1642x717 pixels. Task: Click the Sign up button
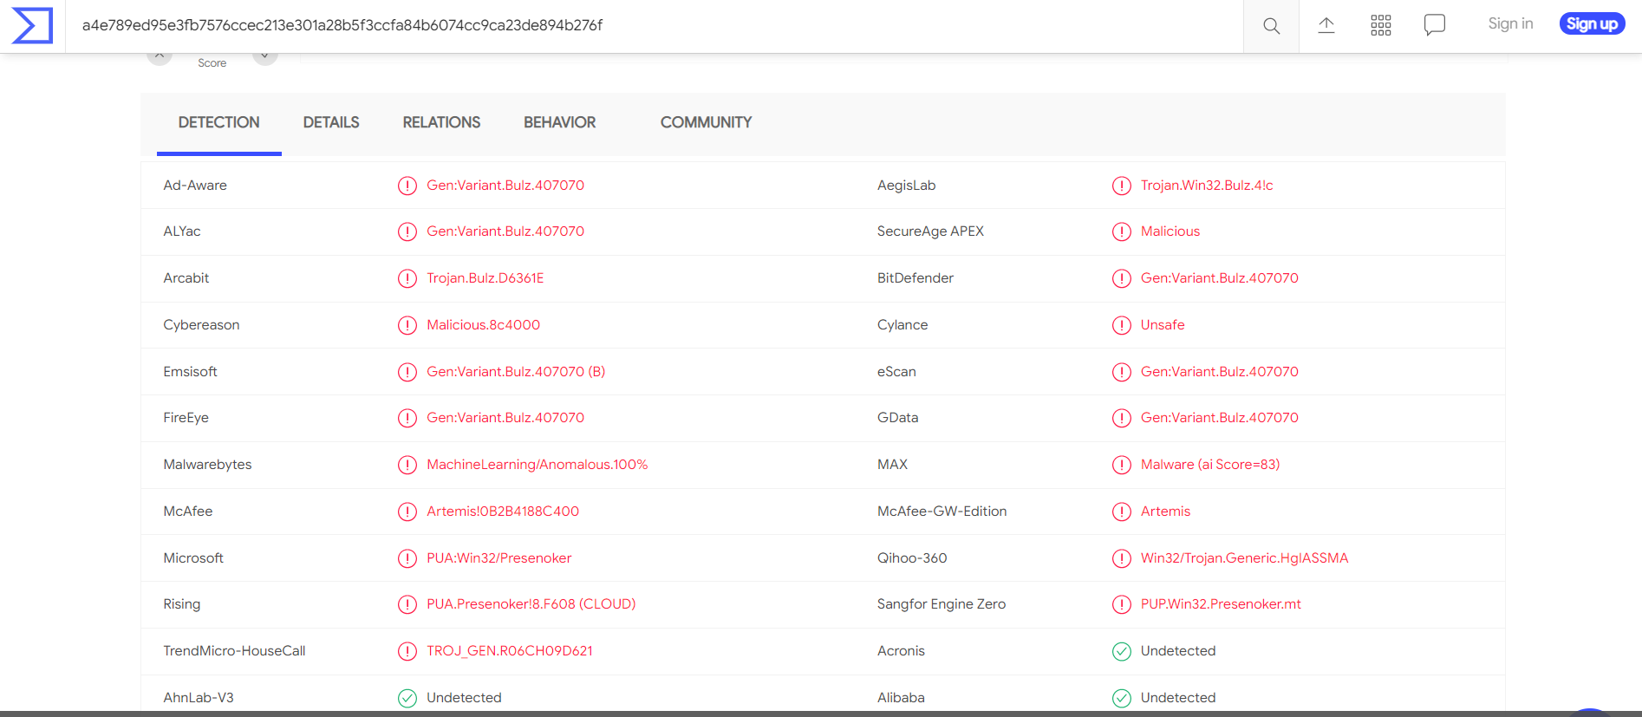tap(1592, 24)
